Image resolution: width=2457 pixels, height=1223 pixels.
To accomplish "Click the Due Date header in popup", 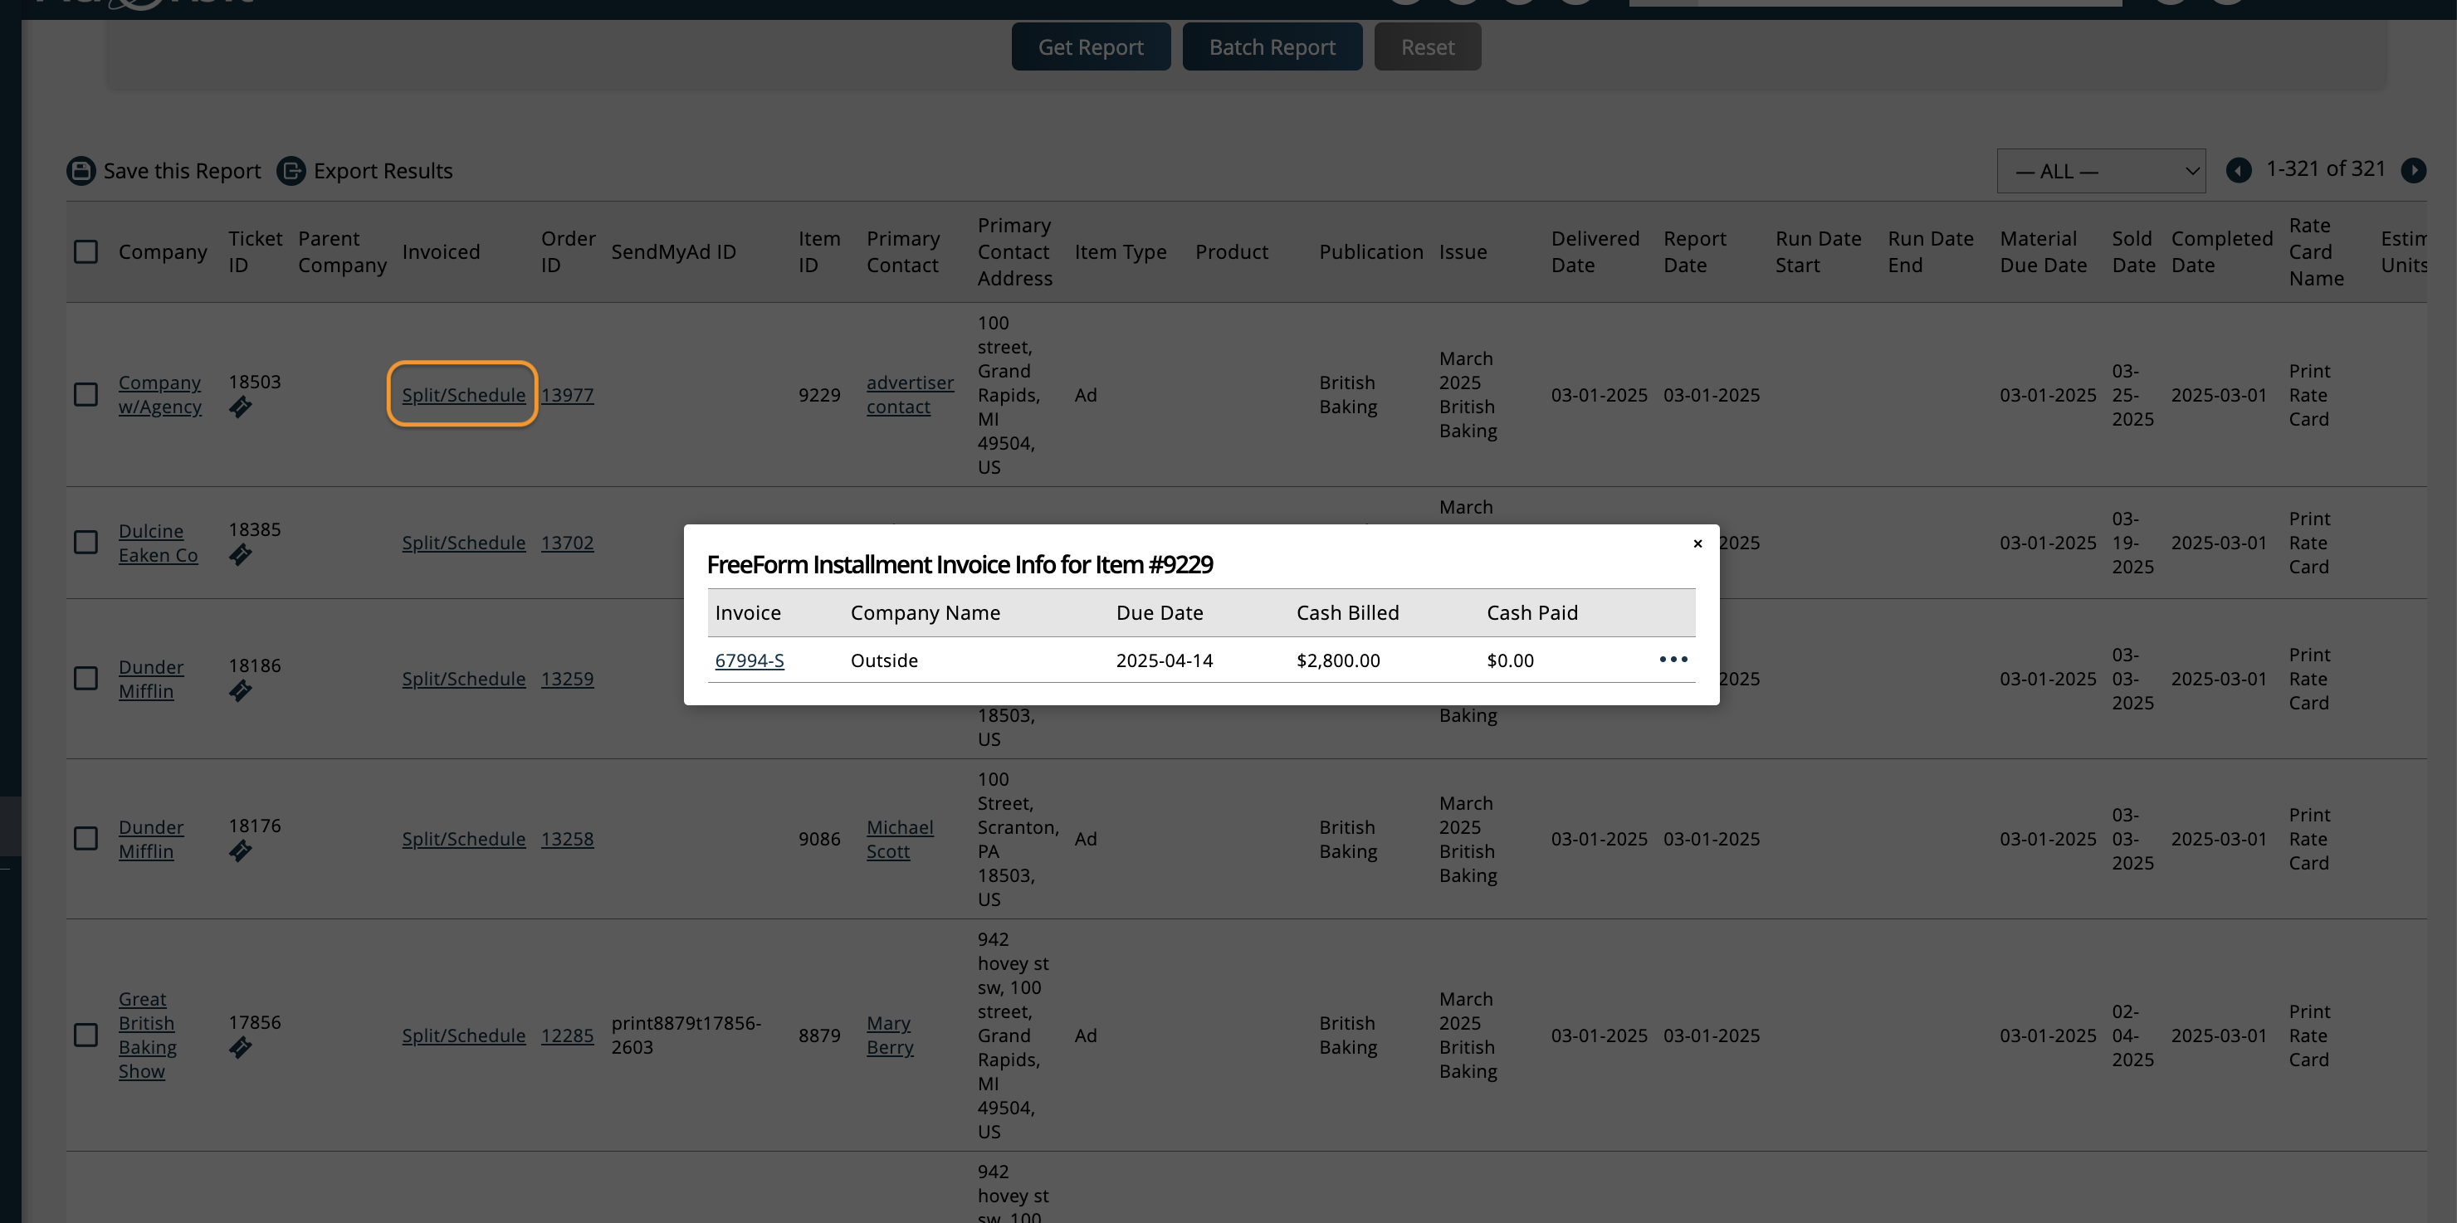I will pos(1159,613).
